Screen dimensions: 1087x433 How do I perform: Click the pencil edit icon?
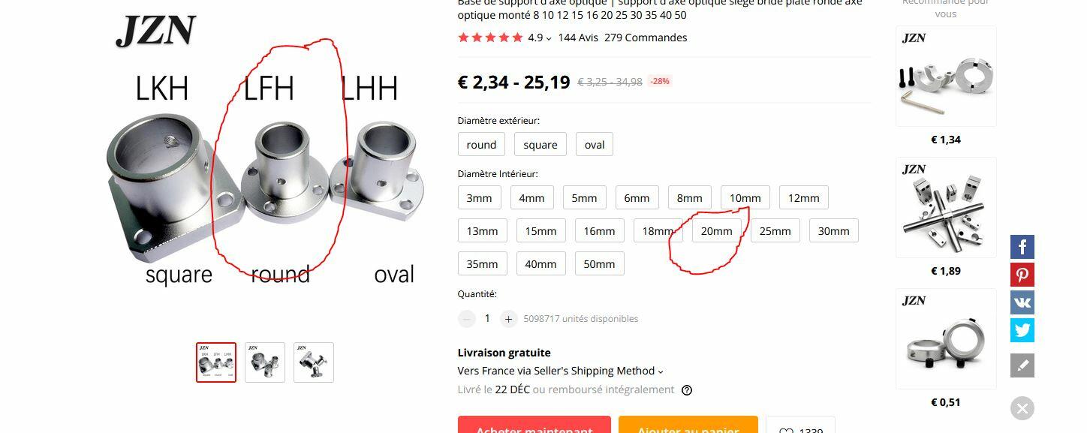coord(1022,365)
